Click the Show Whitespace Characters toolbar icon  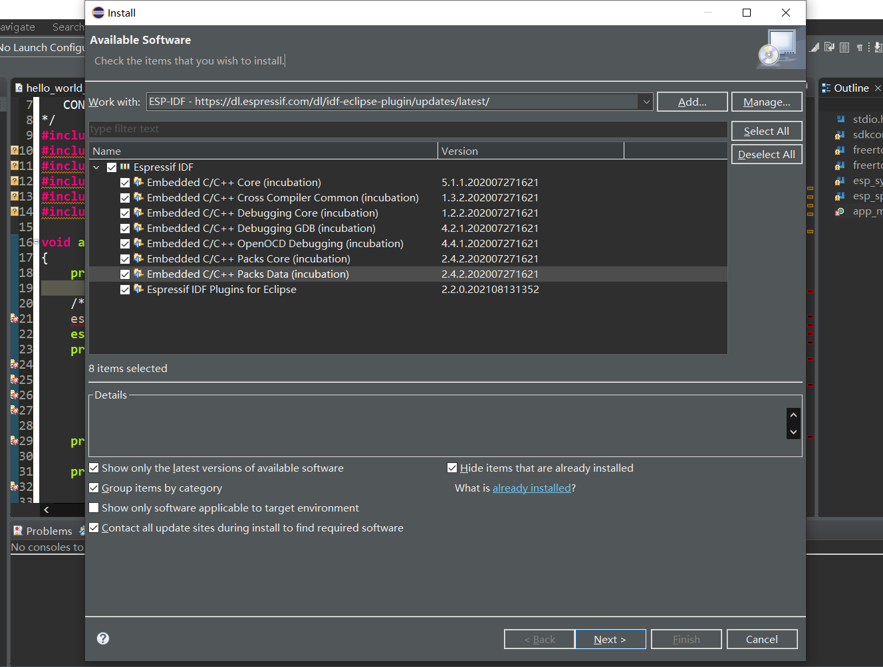[860, 47]
